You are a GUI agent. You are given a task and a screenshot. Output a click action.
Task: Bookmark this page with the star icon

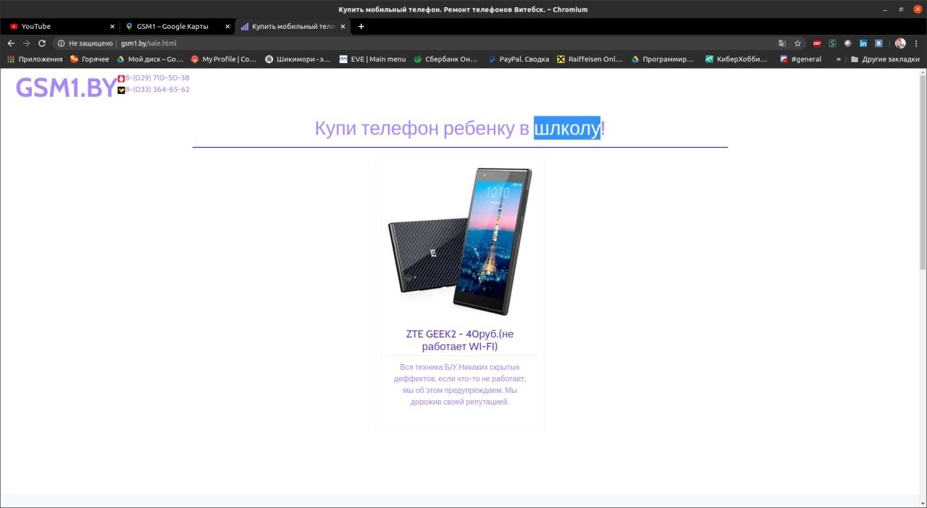(x=798, y=43)
